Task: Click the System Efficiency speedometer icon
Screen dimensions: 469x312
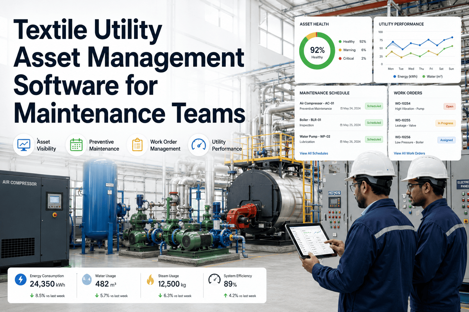Action: [x=214, y=279]
